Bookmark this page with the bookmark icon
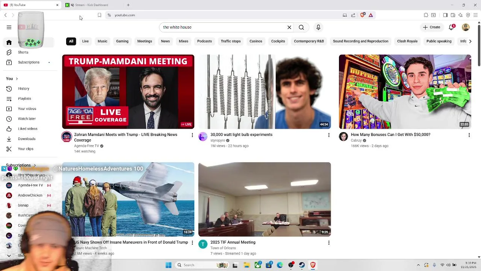The width and height of the screenshot is (481, 271). (99, 15)
